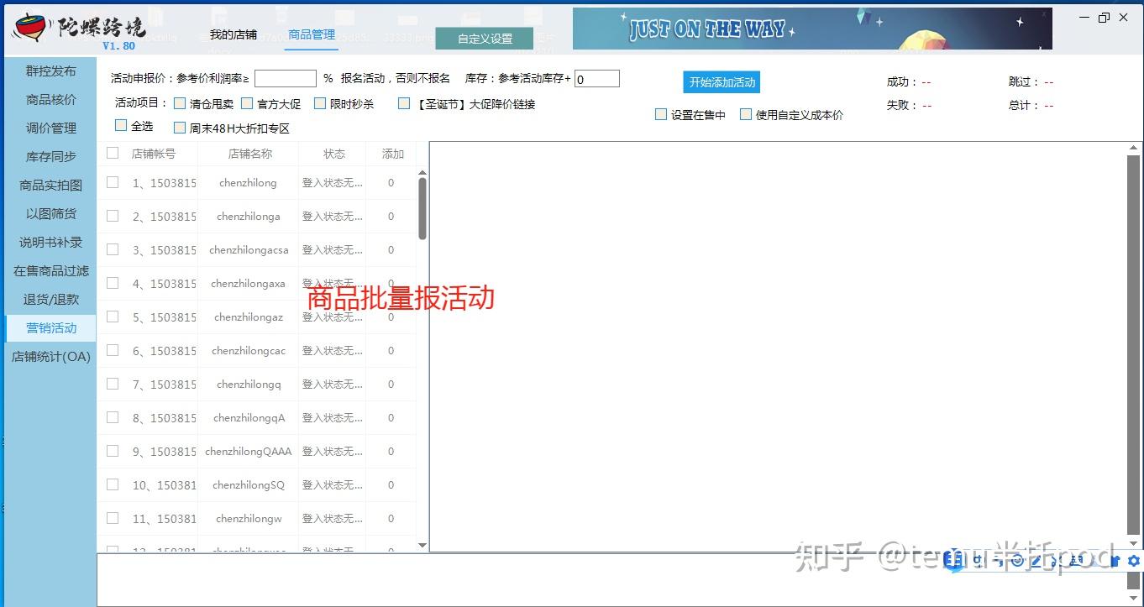Click the profit rate input field
Screen dimensions: 1144x607
click(x=285, y=78)
